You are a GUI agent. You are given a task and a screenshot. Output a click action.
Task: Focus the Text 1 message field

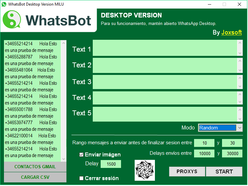coord(165,48)
